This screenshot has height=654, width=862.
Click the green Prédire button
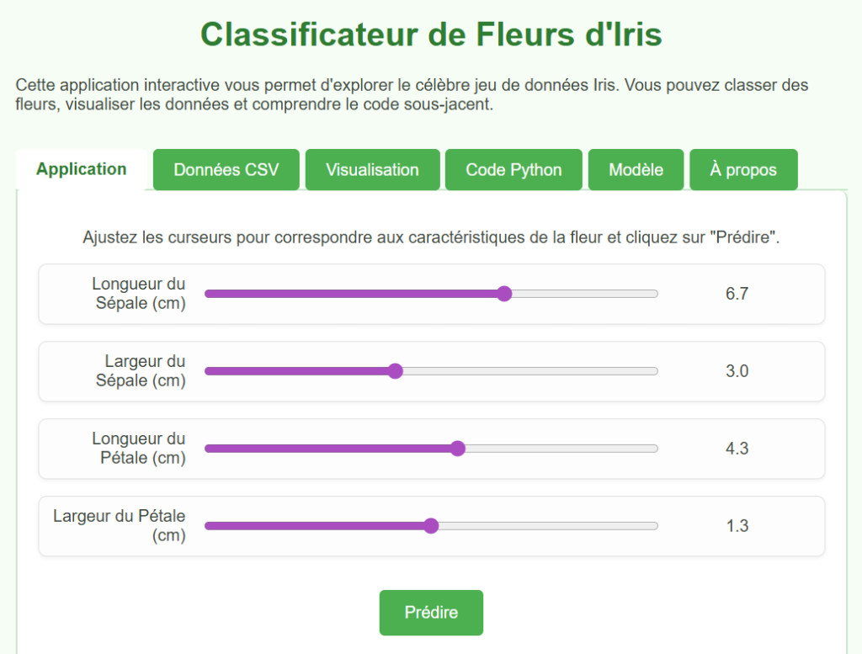(x=431, y=613)
